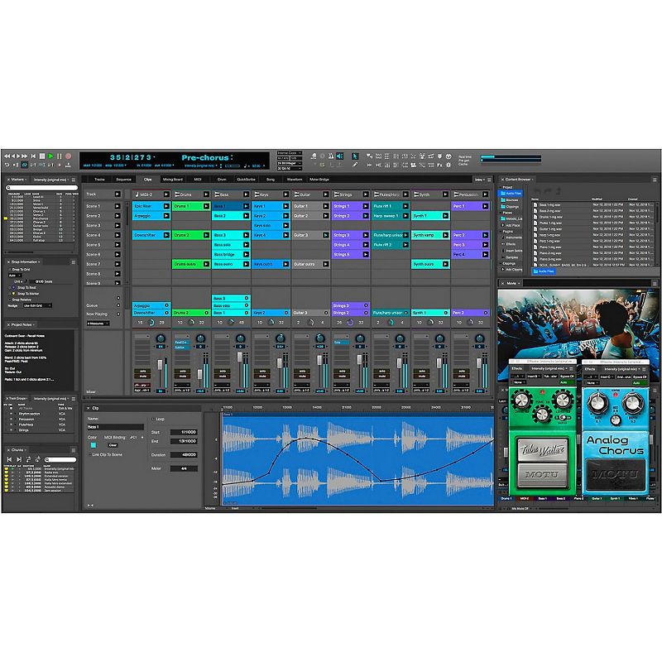Select the Pointer tool in the toolbar
The height and width of the screenshot is (662, 662).
point(355,156)
